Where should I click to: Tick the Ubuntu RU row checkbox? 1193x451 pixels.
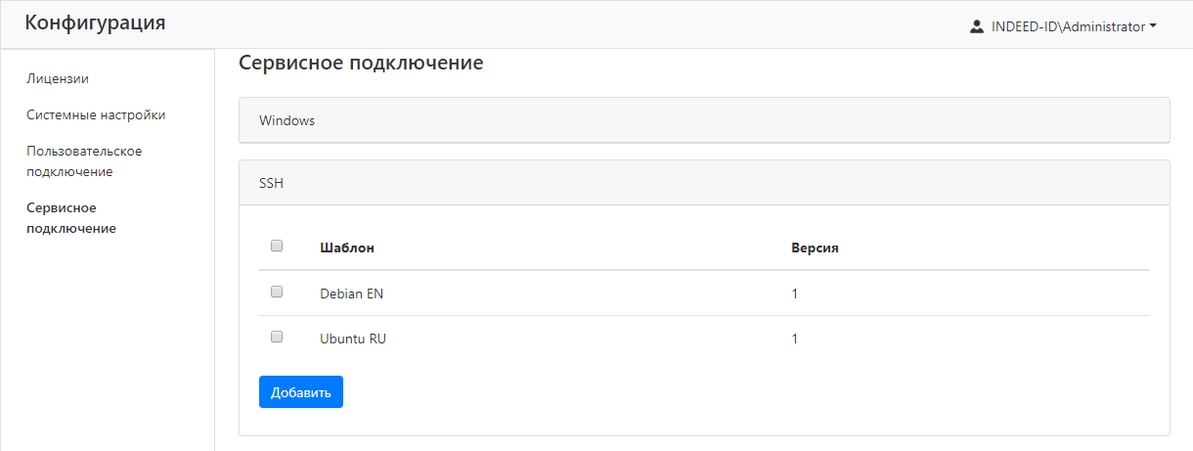tap(277, 337)
